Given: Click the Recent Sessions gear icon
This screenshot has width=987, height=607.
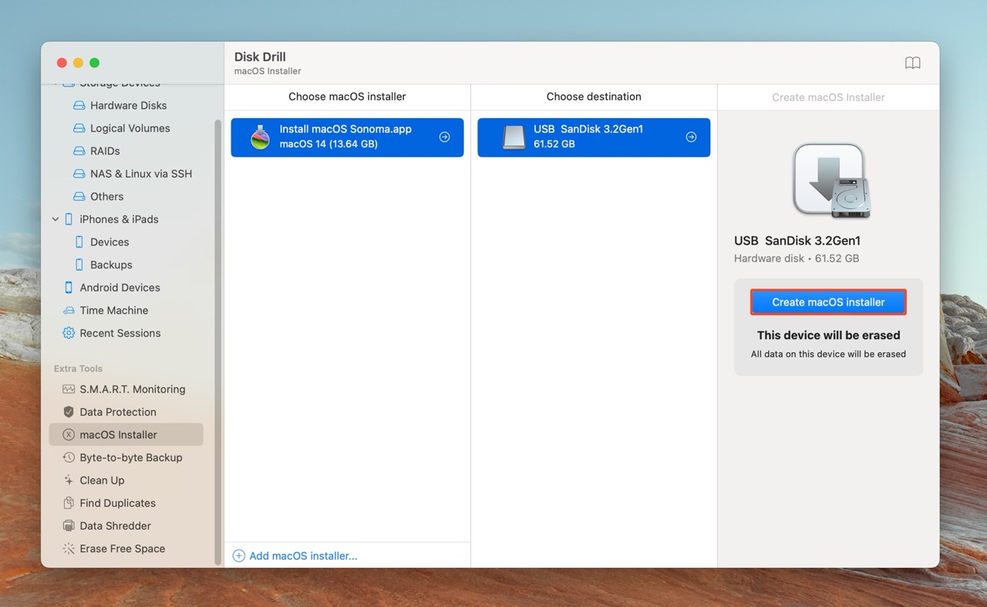Looking at the screenshot, I should [x=69, y=333].
